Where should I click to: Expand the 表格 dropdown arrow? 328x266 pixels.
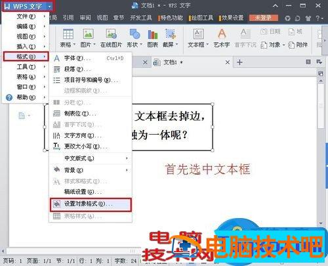(74, 45)
